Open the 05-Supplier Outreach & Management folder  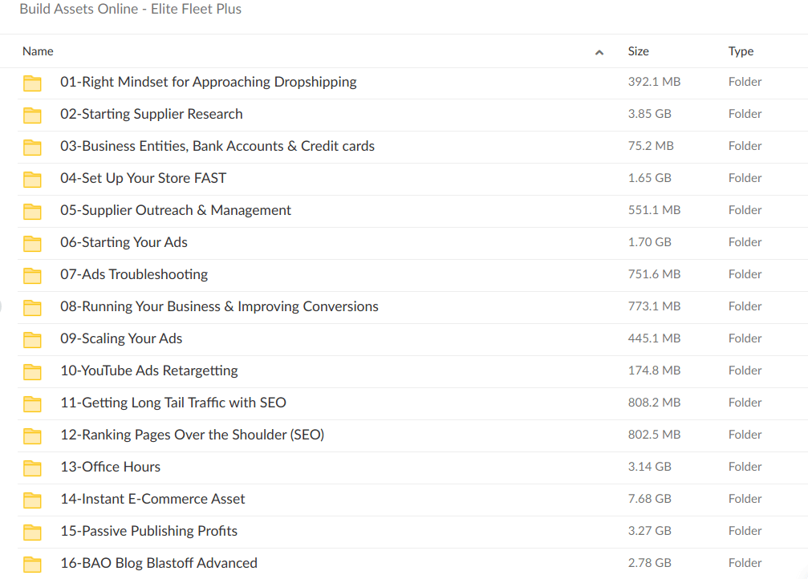click(175, 210)
